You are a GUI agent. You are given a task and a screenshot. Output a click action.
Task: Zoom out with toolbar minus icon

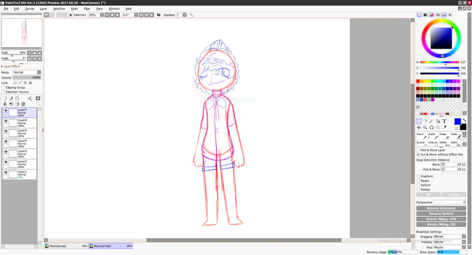click(107, 15)
